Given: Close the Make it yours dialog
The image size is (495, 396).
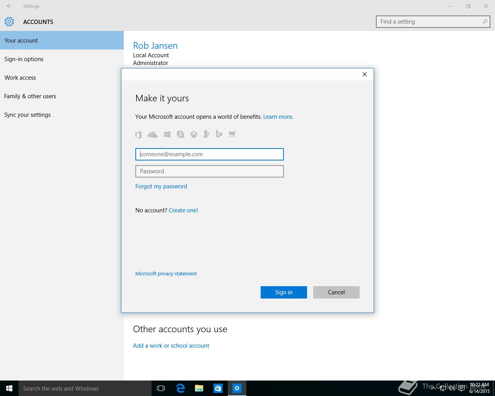Looking at the screenshot, I should tap(364, 74).
